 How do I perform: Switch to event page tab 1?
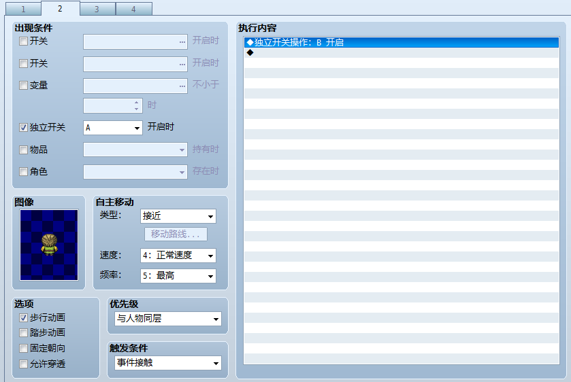pyautogui.click(x=23, y=9)
